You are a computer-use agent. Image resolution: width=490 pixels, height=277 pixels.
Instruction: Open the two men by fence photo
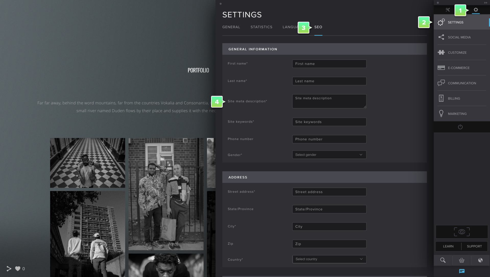tap(166, 194)
